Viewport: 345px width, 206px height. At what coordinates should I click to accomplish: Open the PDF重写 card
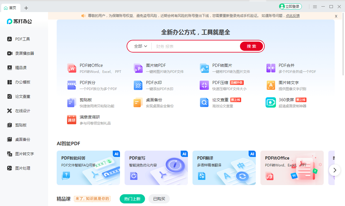pyautogui.click(x=156, y=168)
